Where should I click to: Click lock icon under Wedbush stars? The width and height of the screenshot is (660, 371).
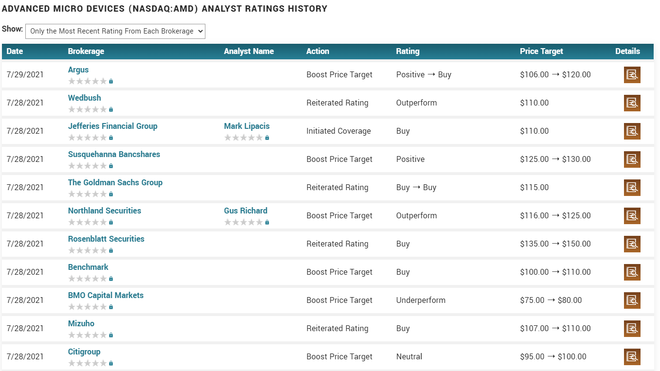pos(111,109)
